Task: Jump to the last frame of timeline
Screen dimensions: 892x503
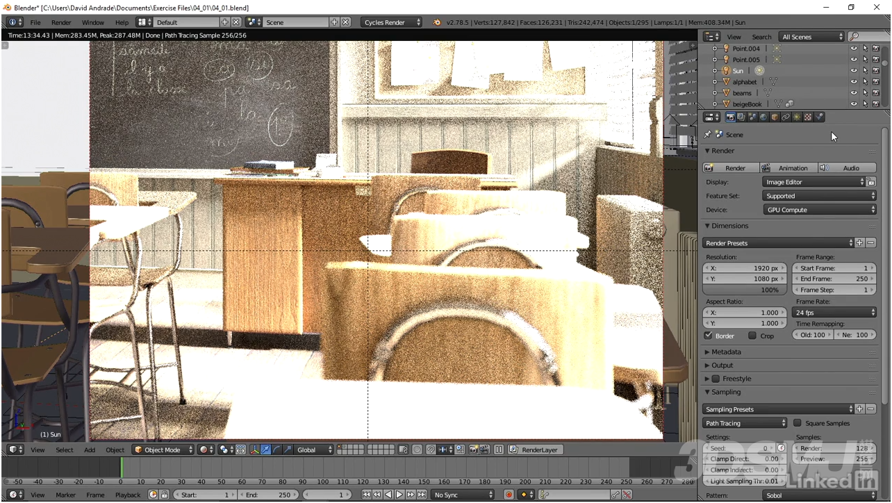Action: coord(422,495)
